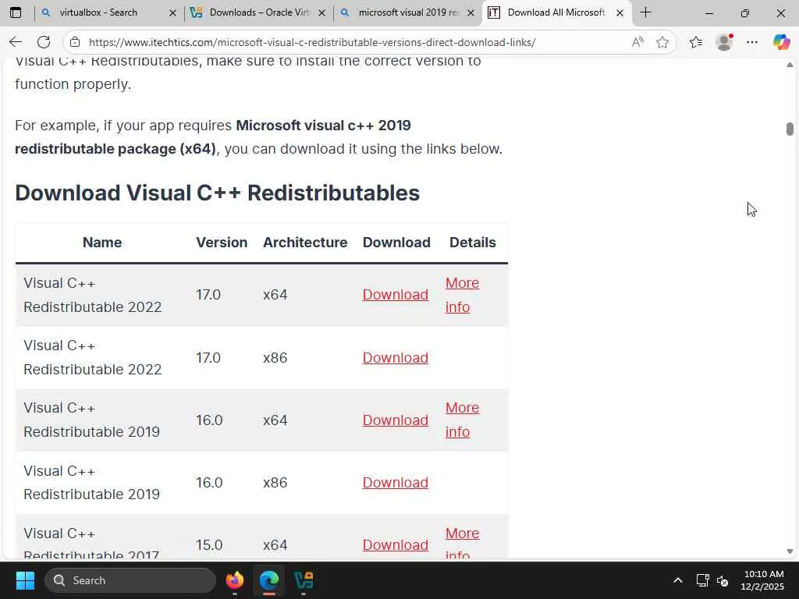Click version 17.0 in the 2022 x64 row
The image size is (799, 599).
pyautogui.click(x=208, y=295)
